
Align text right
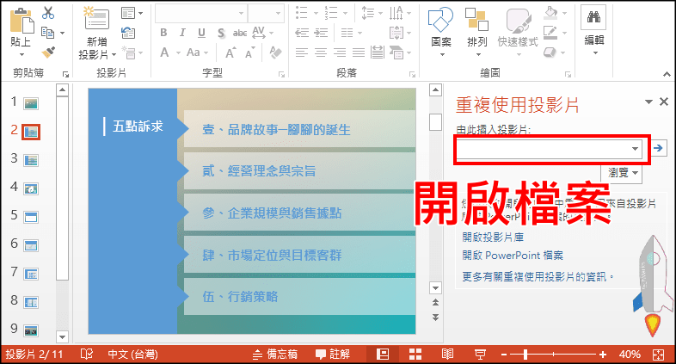340,52
